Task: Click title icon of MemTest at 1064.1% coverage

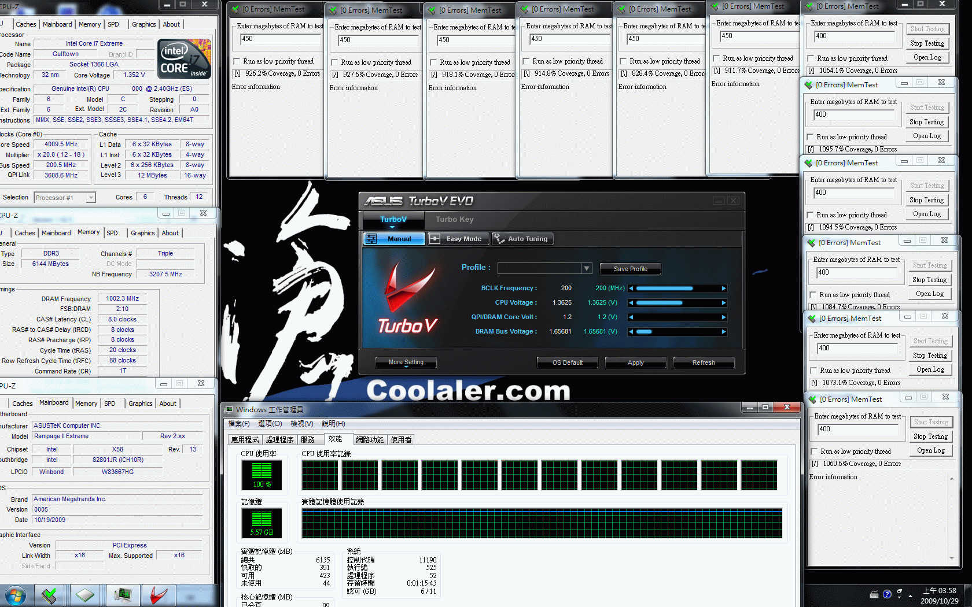Action: click(808, 7)
